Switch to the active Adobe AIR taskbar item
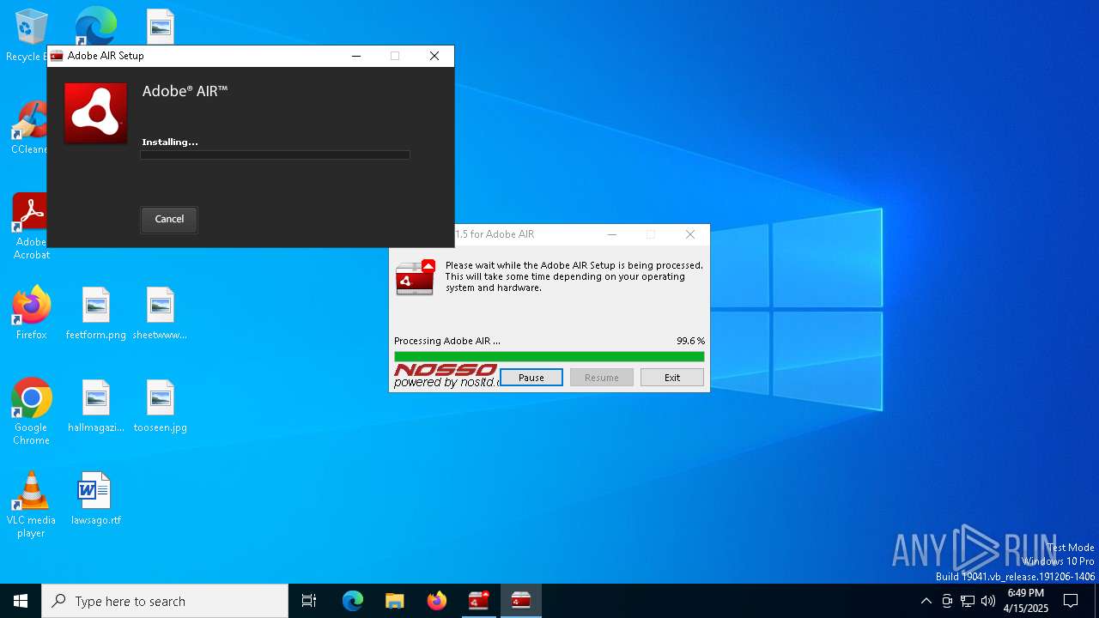The height and width of the screenshot is (618, 1099). pyautogui.click(x=520, y=601)
